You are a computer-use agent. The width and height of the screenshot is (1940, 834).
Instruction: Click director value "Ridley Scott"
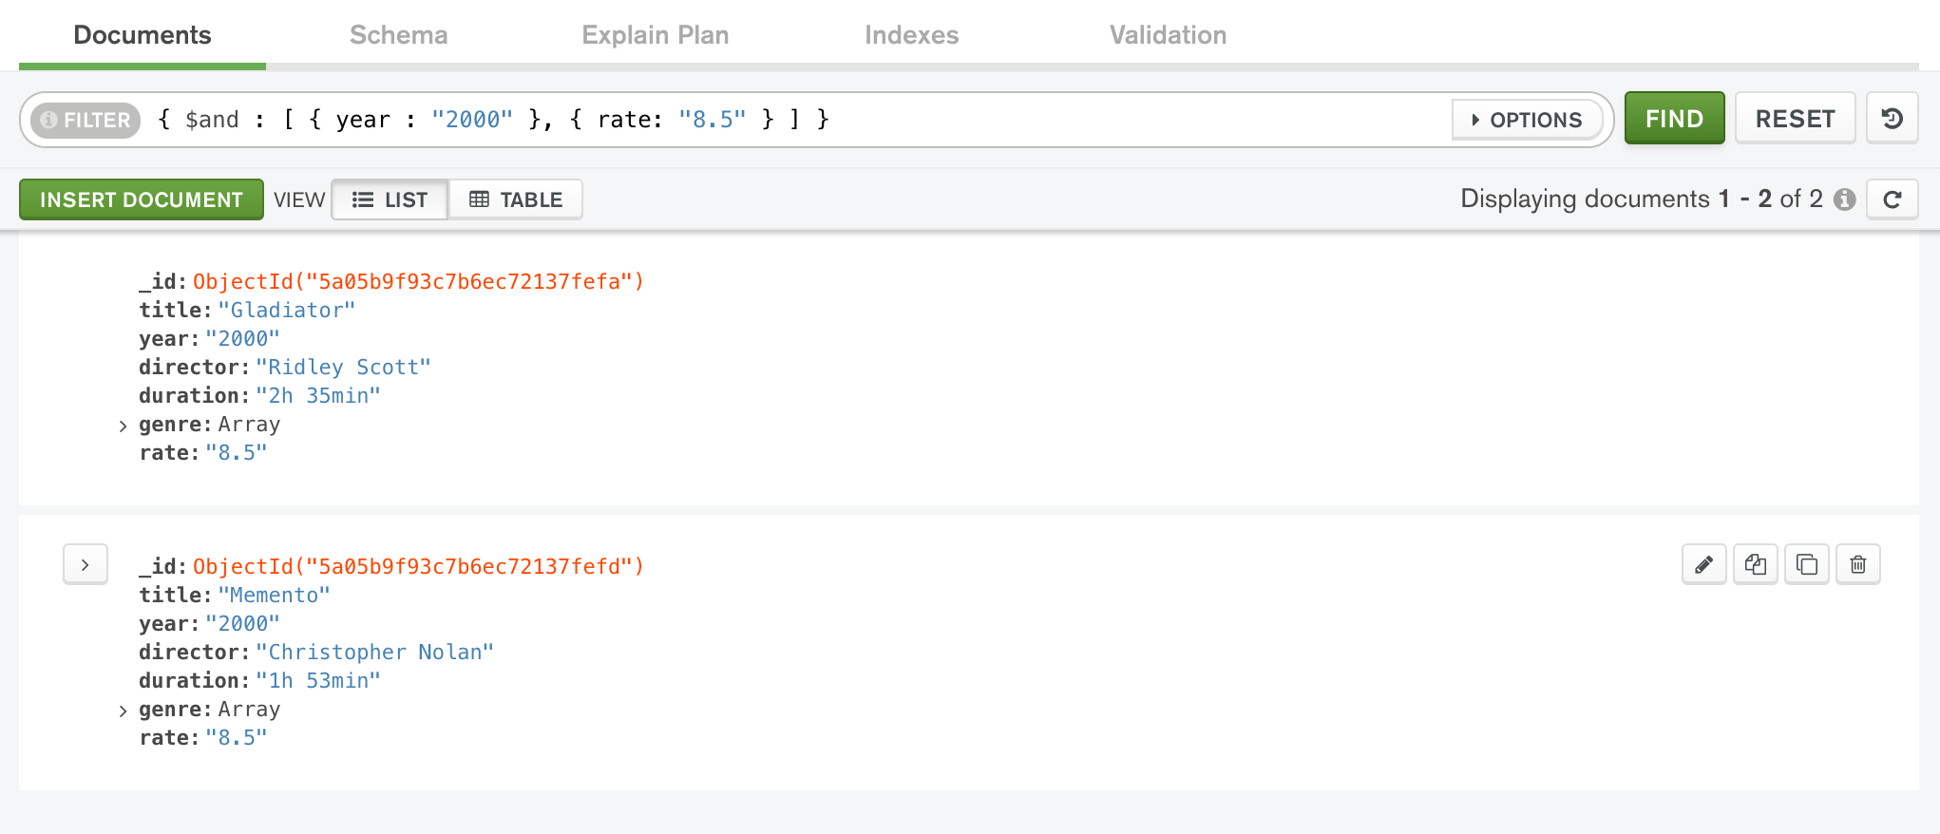[x=343, y=367]
